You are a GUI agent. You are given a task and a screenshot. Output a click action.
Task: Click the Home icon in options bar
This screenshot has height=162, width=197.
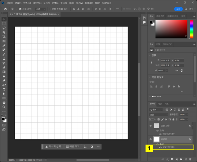click(5, 9)
